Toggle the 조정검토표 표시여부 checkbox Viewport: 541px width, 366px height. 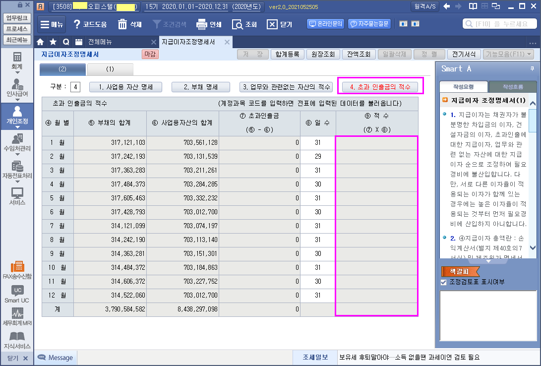[x=444, y=282]
